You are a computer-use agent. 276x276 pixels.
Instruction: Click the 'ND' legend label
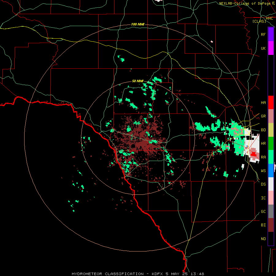[263, 239]
